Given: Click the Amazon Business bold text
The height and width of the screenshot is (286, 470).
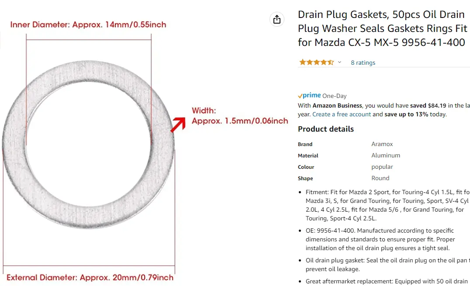Looking at the screenshot, I should (x=337, y=105).
